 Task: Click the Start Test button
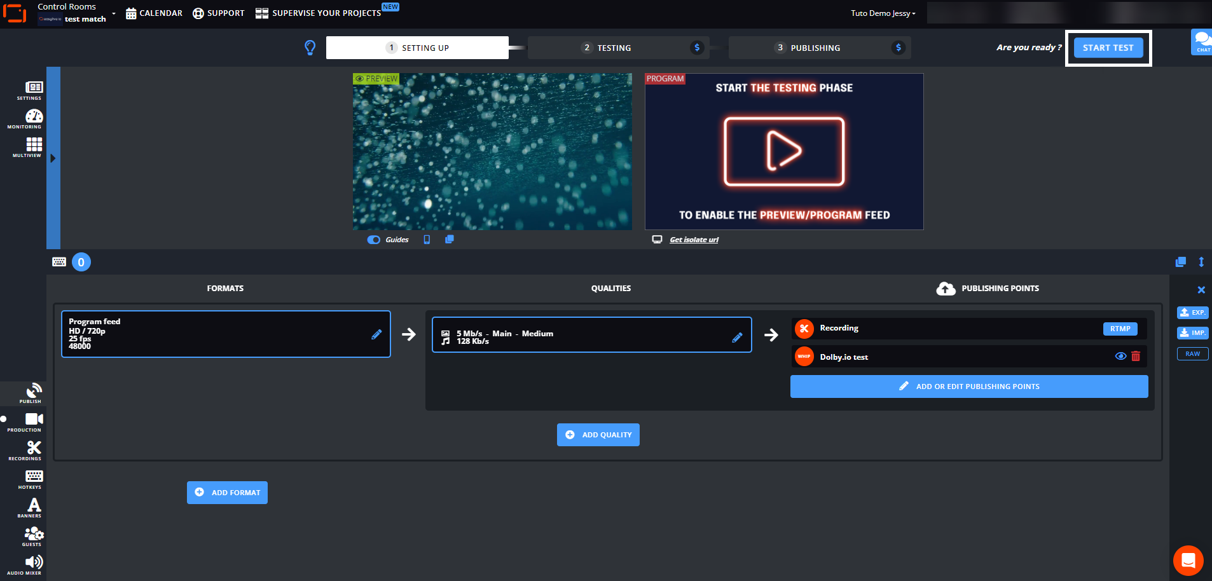[1108, 48]
